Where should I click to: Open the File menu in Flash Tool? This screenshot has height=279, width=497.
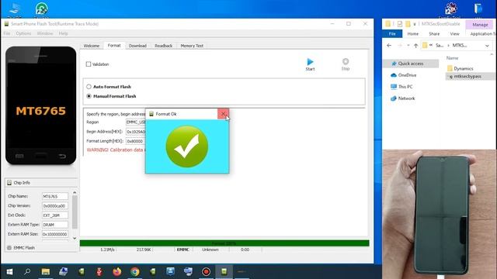click(x=7, y=33)
